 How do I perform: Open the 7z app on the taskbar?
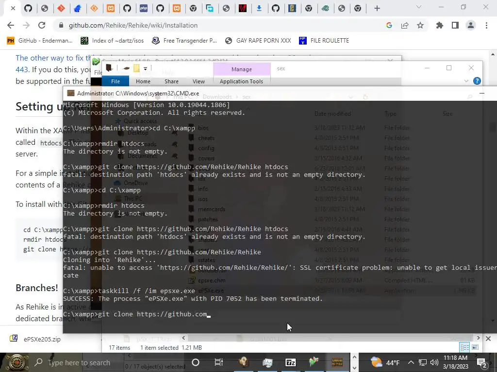click(x=290, y=362)
